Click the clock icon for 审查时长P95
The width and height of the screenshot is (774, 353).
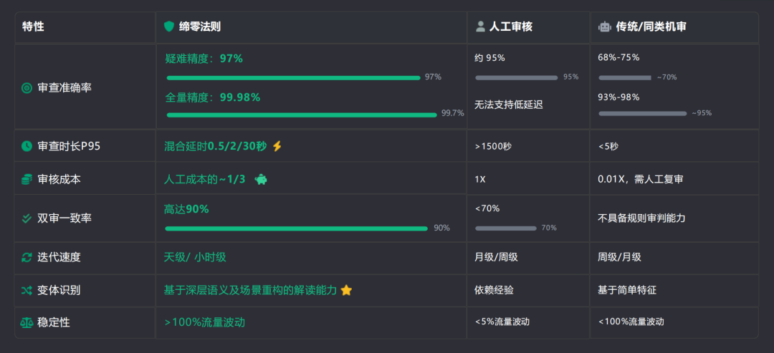pyautogui.click(x=27, y=146)
